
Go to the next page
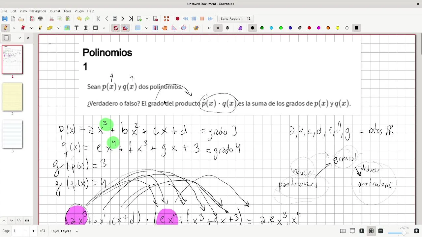point(123,19)
